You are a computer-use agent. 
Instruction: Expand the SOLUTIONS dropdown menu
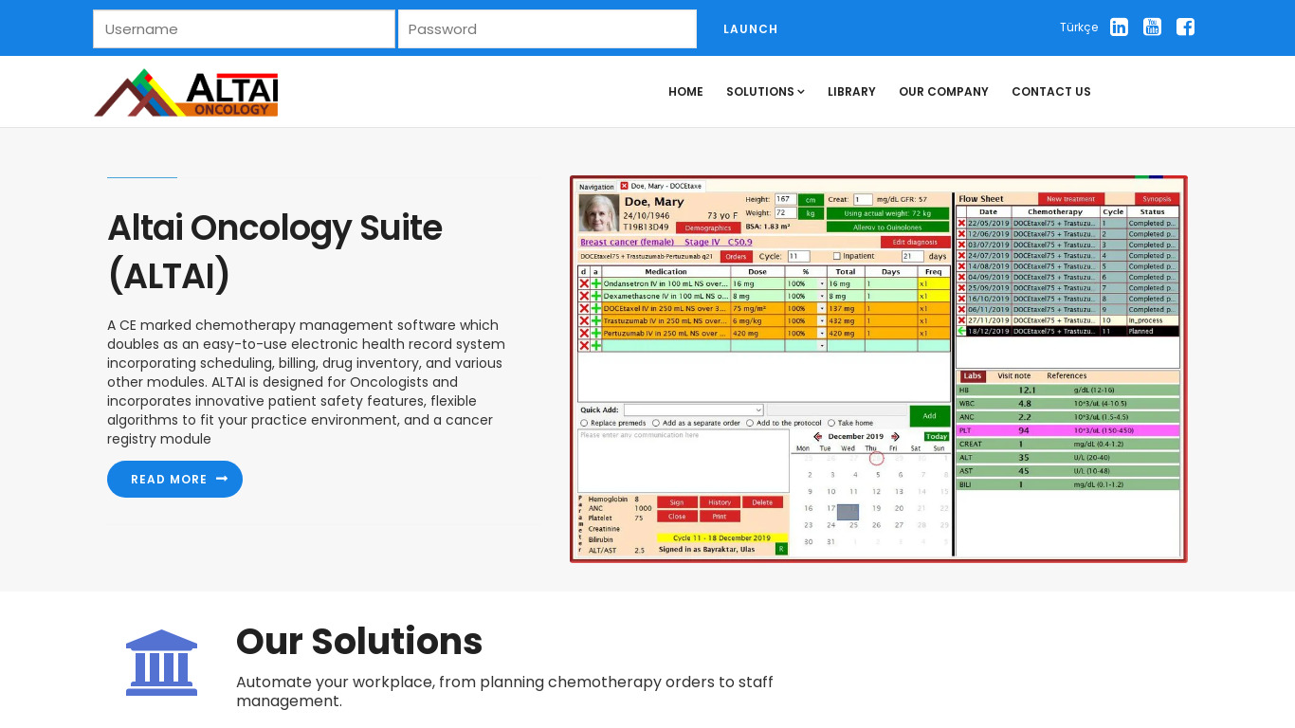(765, 92)
